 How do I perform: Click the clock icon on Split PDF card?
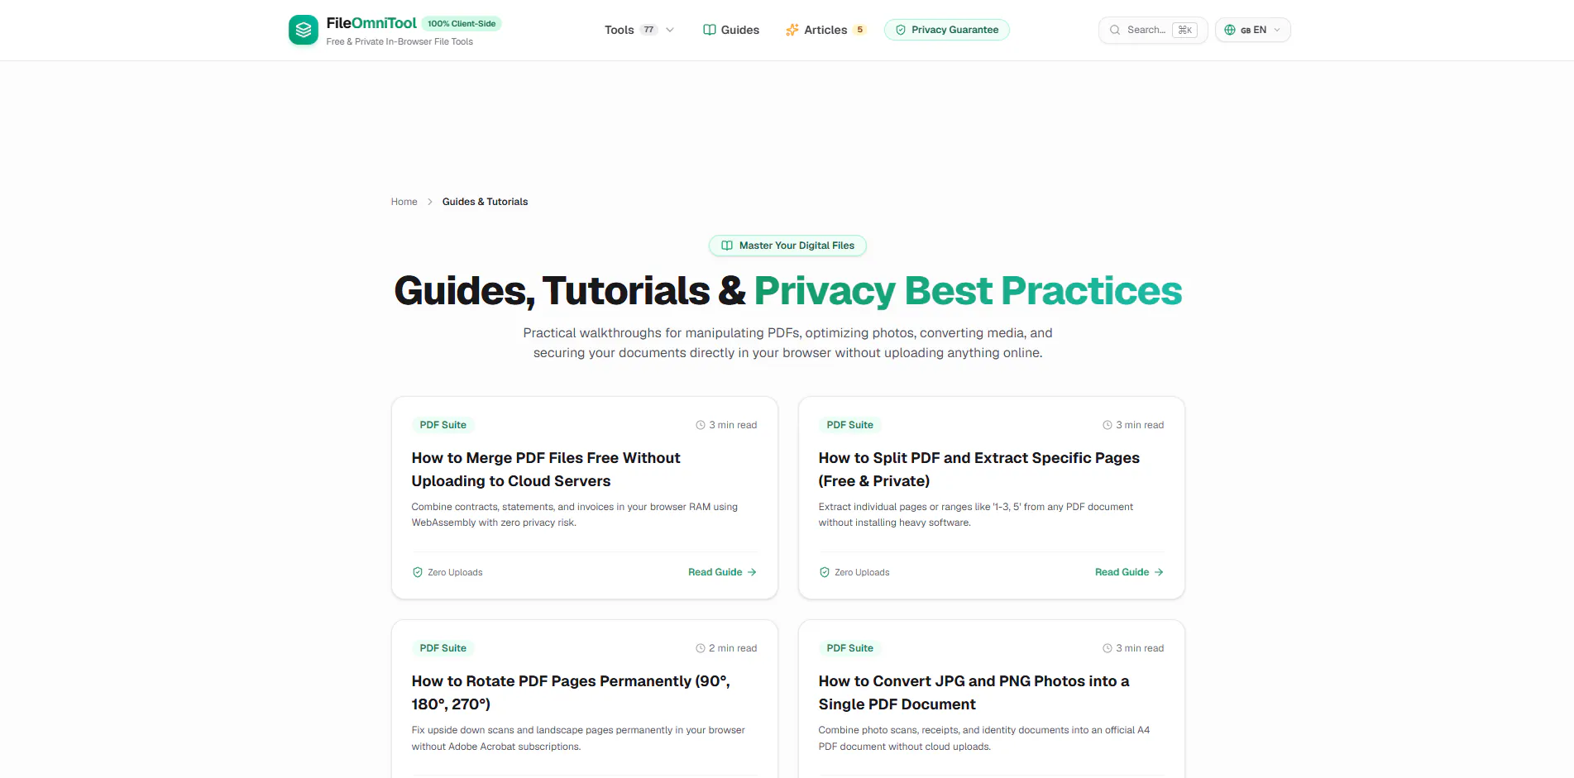(x=1108, y=425)
